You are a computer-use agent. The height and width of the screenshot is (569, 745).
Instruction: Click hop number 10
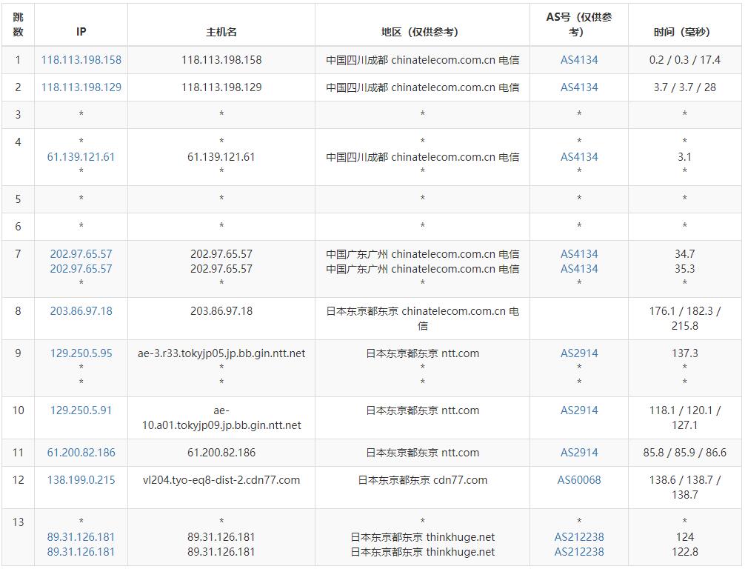coord(18,410)
